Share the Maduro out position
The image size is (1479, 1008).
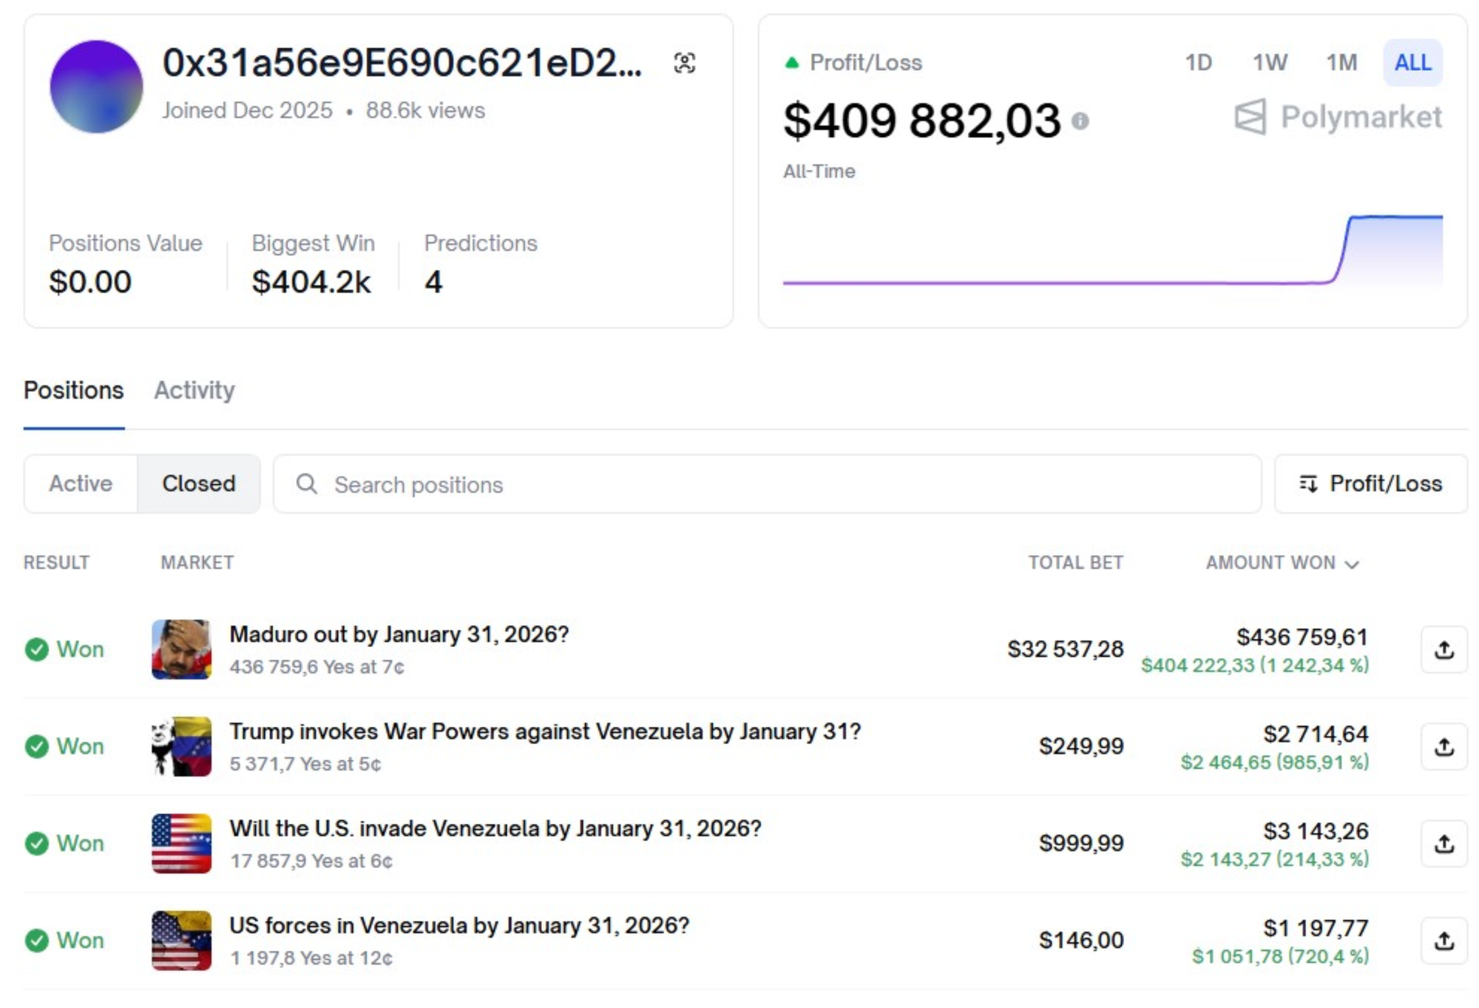point(1444,650)
